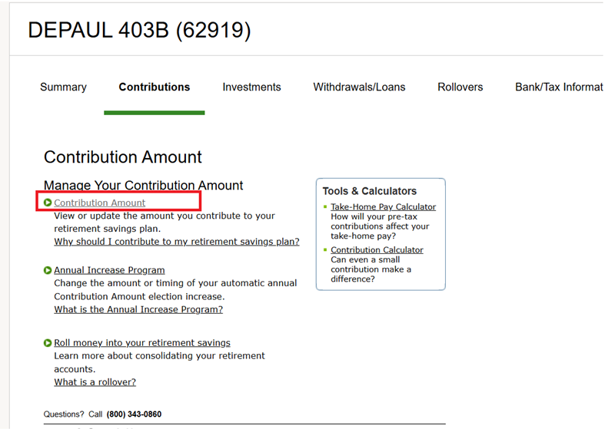Open the Contribution Calculator link
Screen dimensions: 605x429
[x=377, y=250]
